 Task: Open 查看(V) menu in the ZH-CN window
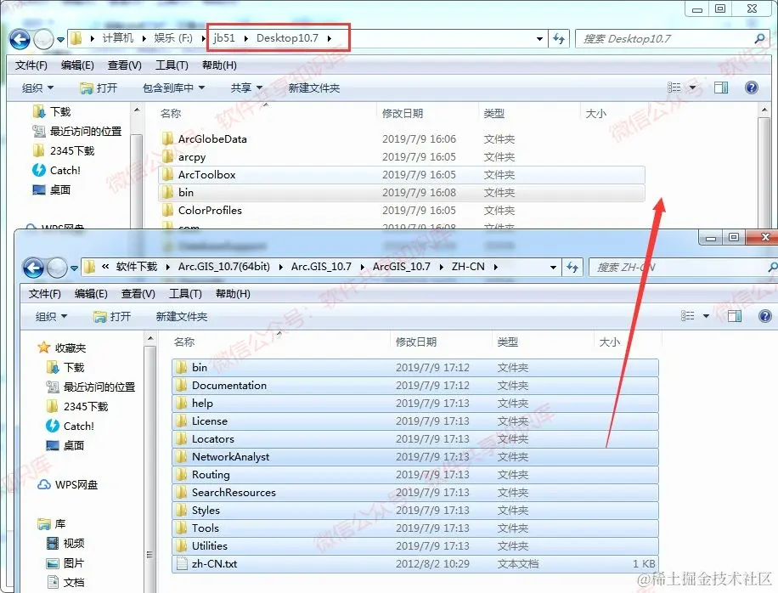click(x=138, y=294)
